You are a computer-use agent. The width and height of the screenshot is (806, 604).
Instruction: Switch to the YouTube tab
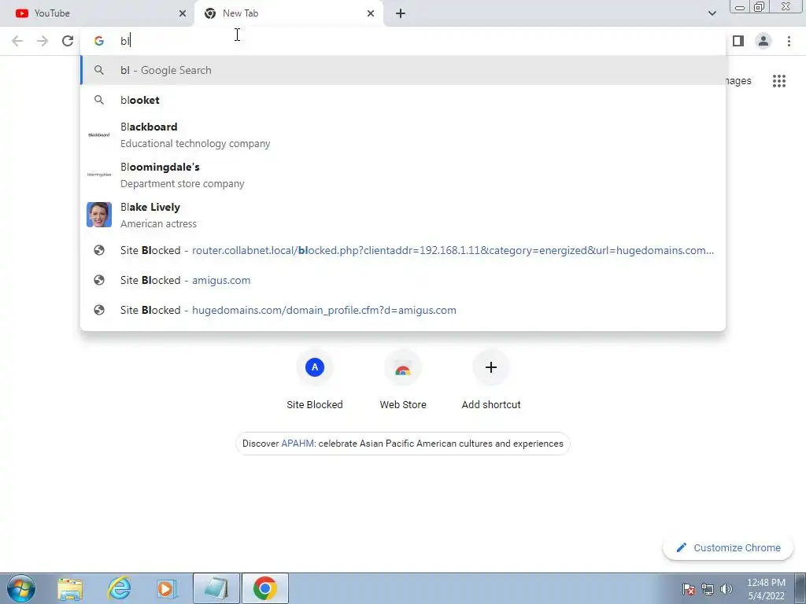(97, 13)
